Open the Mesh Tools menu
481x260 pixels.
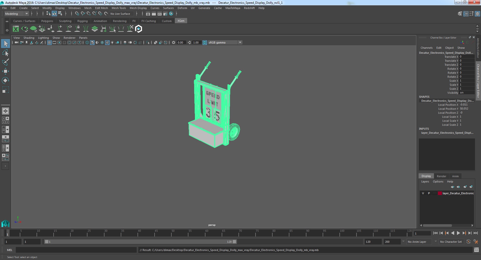(x=119, y=8)
